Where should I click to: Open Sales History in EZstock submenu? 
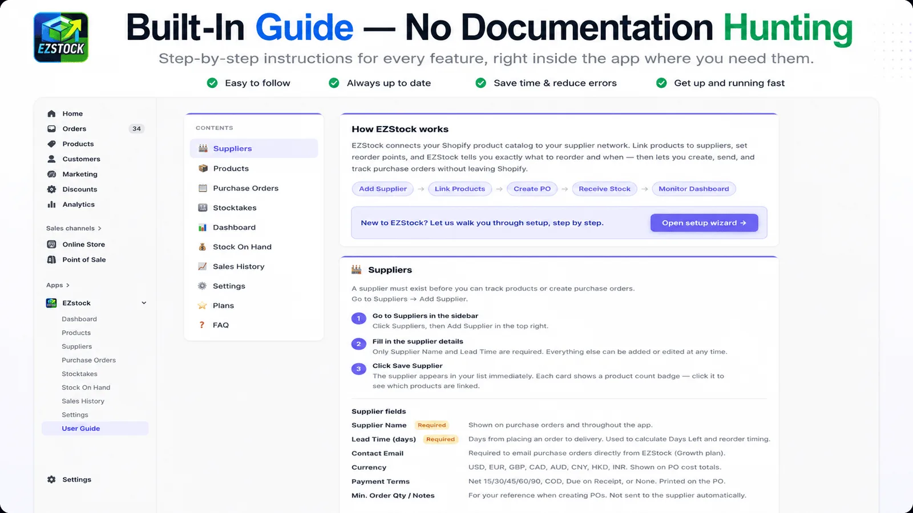[83, 401]
